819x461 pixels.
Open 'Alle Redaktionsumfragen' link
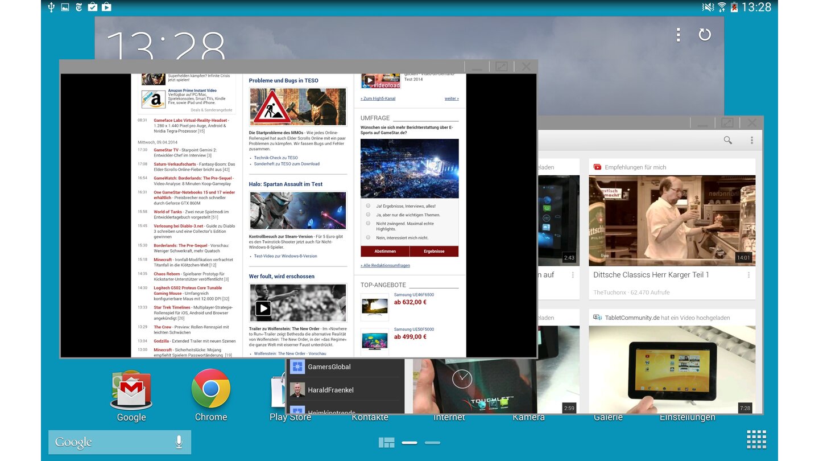click(x=385, y=265)
